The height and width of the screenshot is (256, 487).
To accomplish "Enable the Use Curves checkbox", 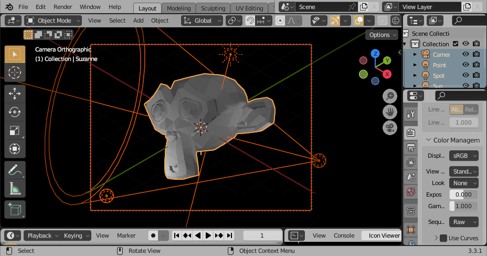I will click(x=443, y=238).
